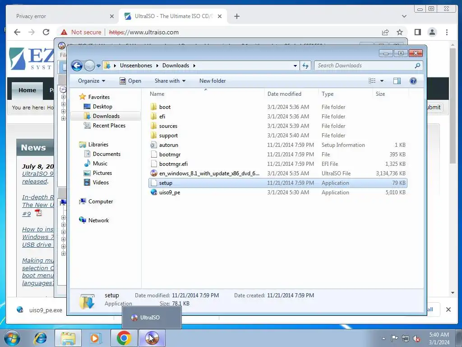Screen dimensions: 462x347
Task: Sort files by Type column
Action: point(346,94)
